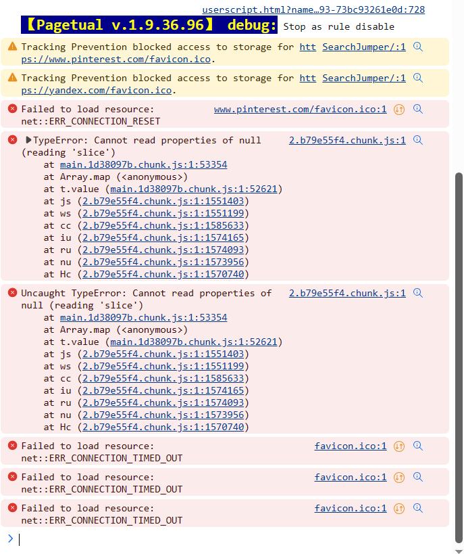Click the magnifier icon on the last ERR_CONNECTION_TIMED_OUT row
Screen dimensions: 464x554
click(x=418, y=508)
